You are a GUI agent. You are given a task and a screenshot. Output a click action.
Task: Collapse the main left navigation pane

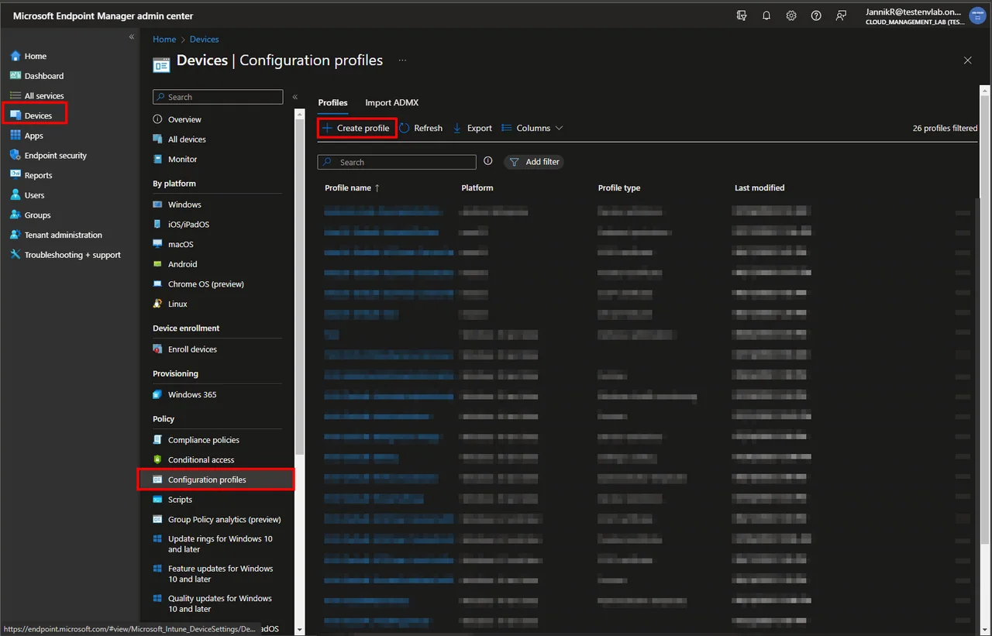132,37
